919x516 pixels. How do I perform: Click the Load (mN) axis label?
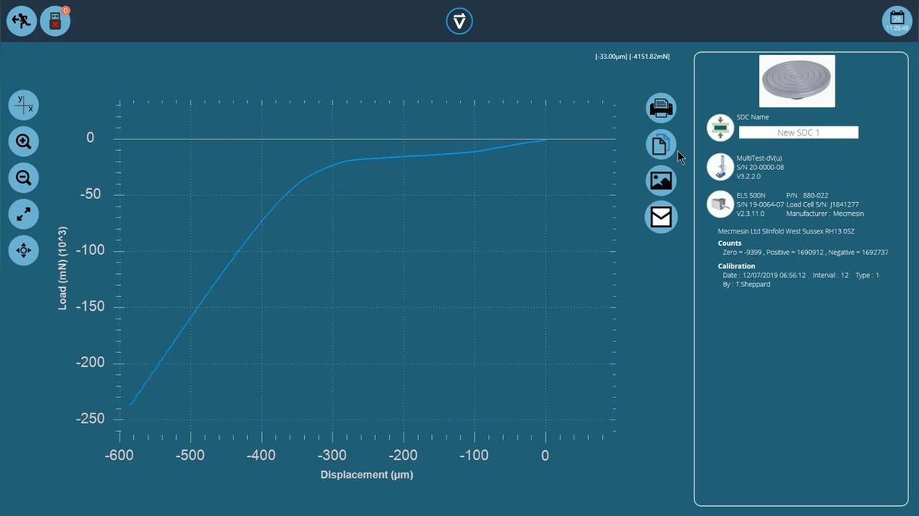click(x=63, y=267)
